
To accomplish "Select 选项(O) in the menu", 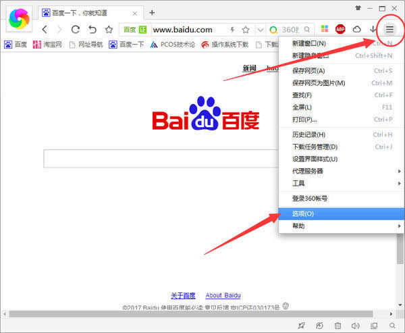I will pos(342,214).
